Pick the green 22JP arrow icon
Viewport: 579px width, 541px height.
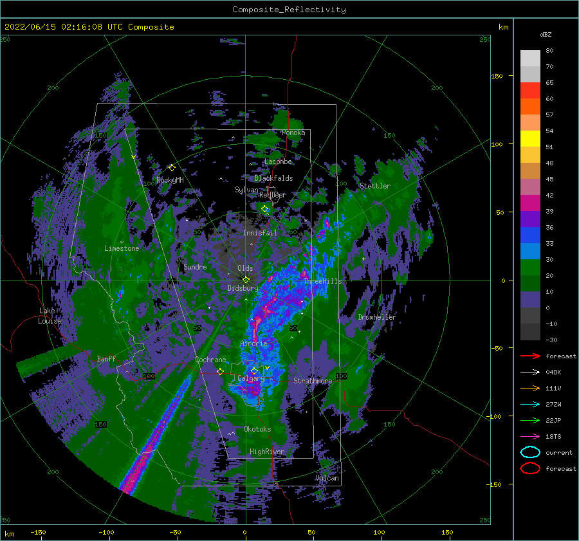click(x=530, y=420)
